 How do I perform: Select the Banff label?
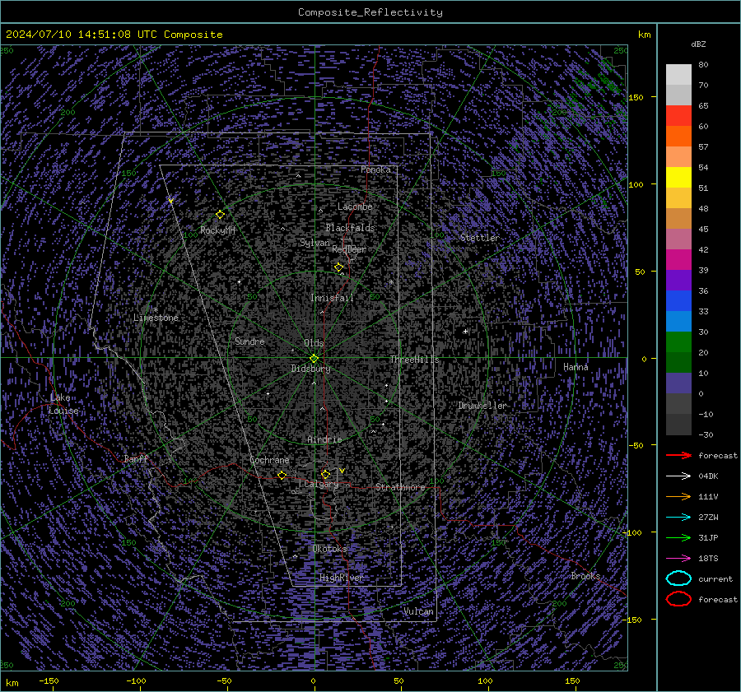click(136, 459)
